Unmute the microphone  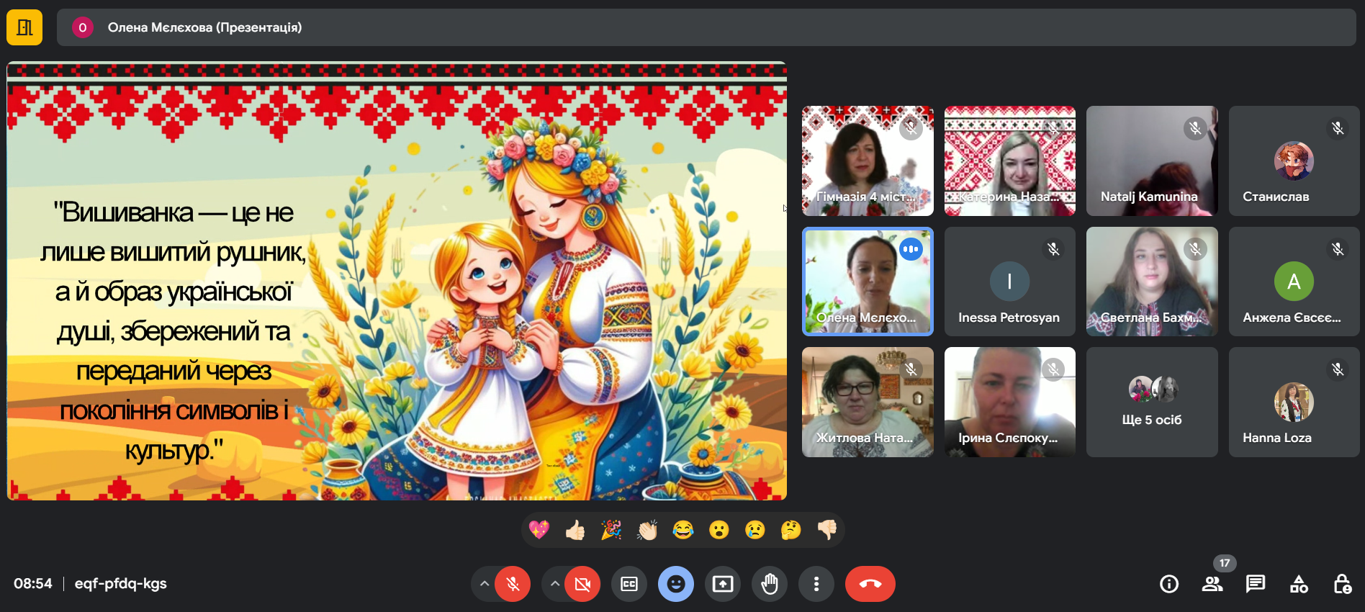(x=513, y=584)
